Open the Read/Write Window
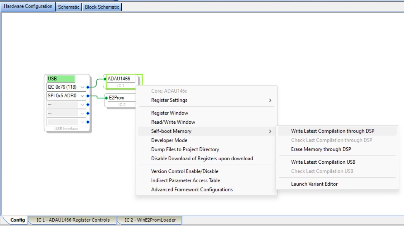Viewport: 404px width, 226px height. point(206,122)
